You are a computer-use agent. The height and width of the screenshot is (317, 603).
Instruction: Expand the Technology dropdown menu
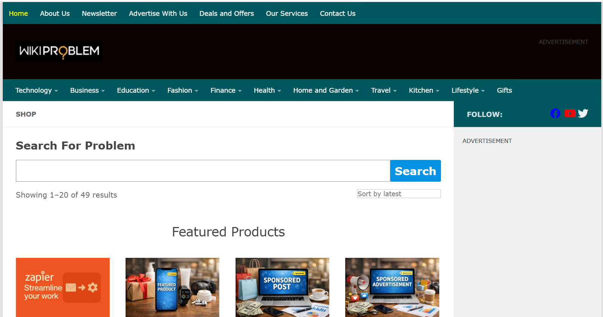36,91
